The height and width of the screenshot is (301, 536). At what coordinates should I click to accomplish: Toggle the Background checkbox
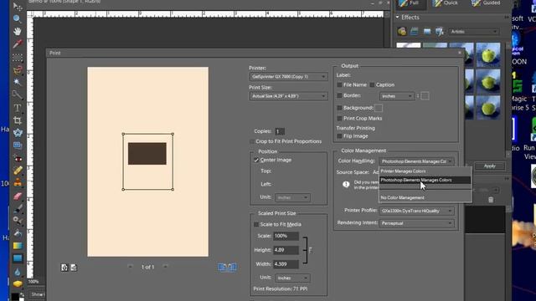[339, 108]
